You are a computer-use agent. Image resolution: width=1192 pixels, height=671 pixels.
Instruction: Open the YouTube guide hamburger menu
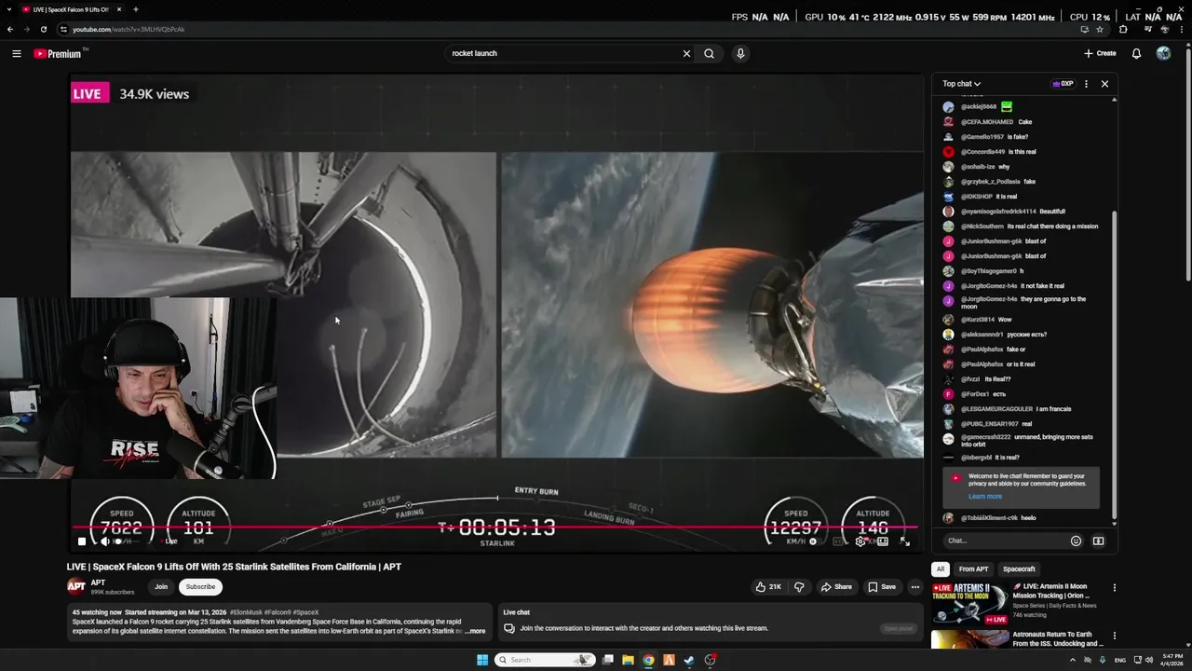point(17,53)
